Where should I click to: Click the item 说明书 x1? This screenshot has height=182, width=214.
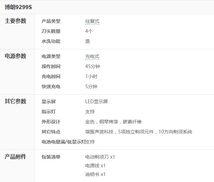tap(95, 175)
